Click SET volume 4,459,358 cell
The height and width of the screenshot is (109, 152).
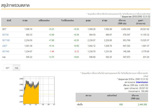(126, 29)
